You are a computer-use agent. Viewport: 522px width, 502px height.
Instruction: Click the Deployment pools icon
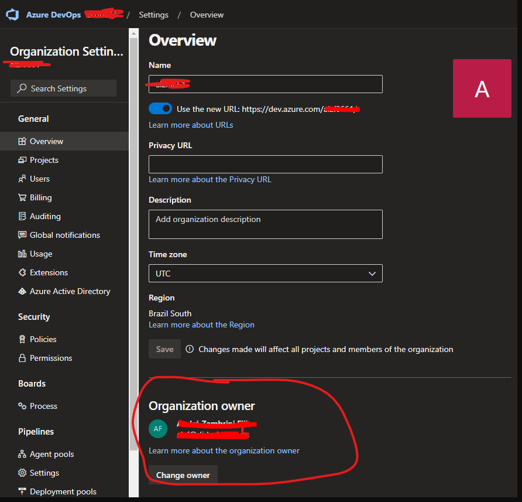pyautogui.click(x=22, y=491)
